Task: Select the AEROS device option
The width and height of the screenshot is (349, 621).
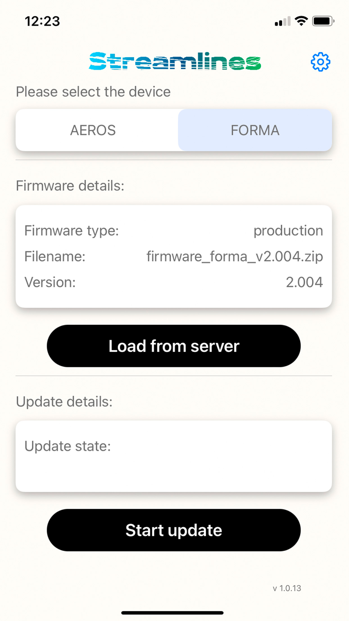Action: pyautogui.click(x=93, y=130)
